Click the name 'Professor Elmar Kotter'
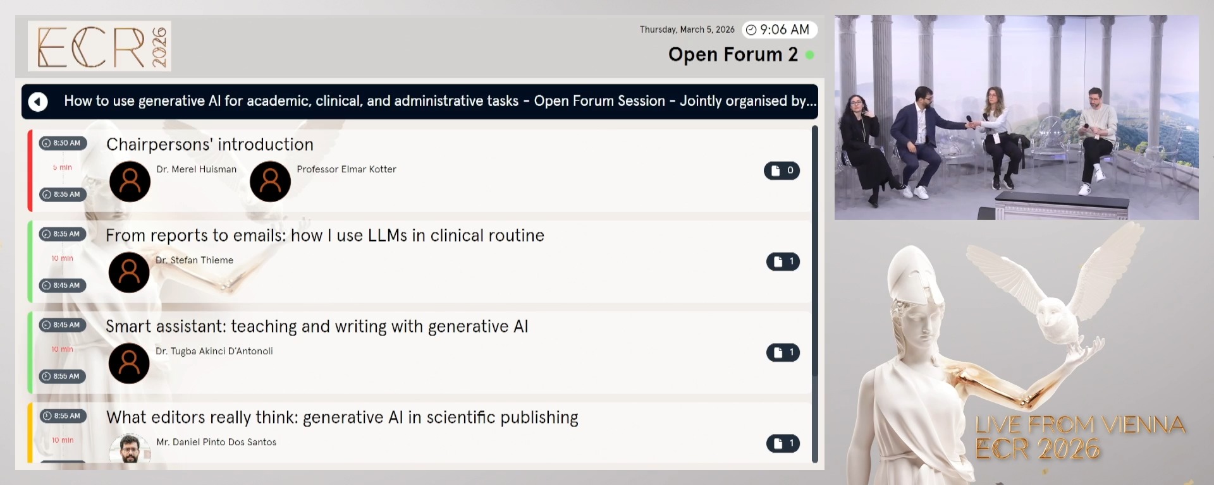The width and height of the screenshot is (1214, 485). 346,169
